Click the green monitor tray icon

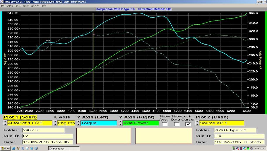(248, 148)
